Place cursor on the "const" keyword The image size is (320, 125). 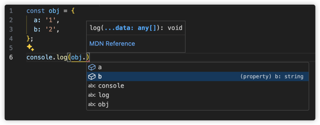[35, 11]
